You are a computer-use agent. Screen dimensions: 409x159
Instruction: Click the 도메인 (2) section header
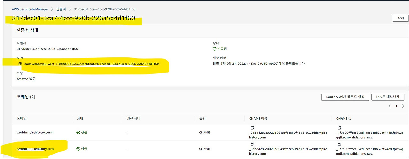click(x=26, y=96)
